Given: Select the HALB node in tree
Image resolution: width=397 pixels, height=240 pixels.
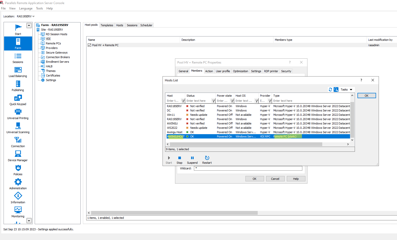Looking at the screenshot, I should coord(49,66).
